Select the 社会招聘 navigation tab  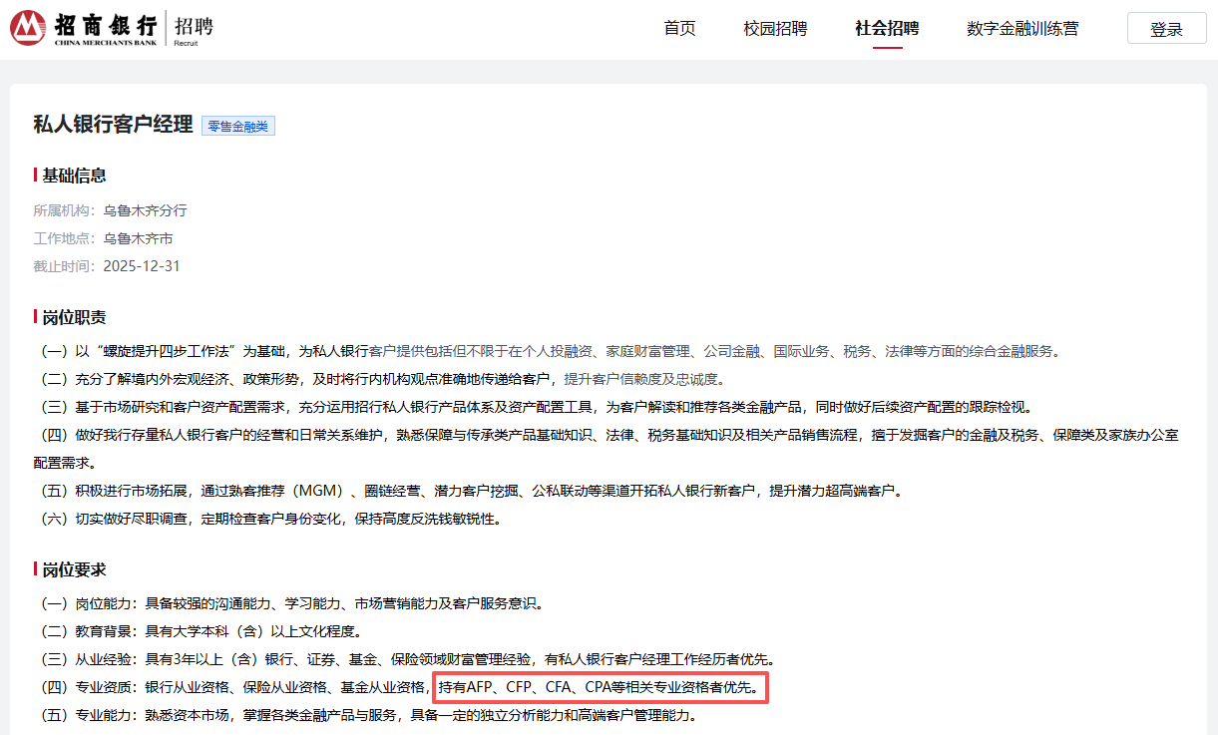pyautogui.click(x=887, y=28)
